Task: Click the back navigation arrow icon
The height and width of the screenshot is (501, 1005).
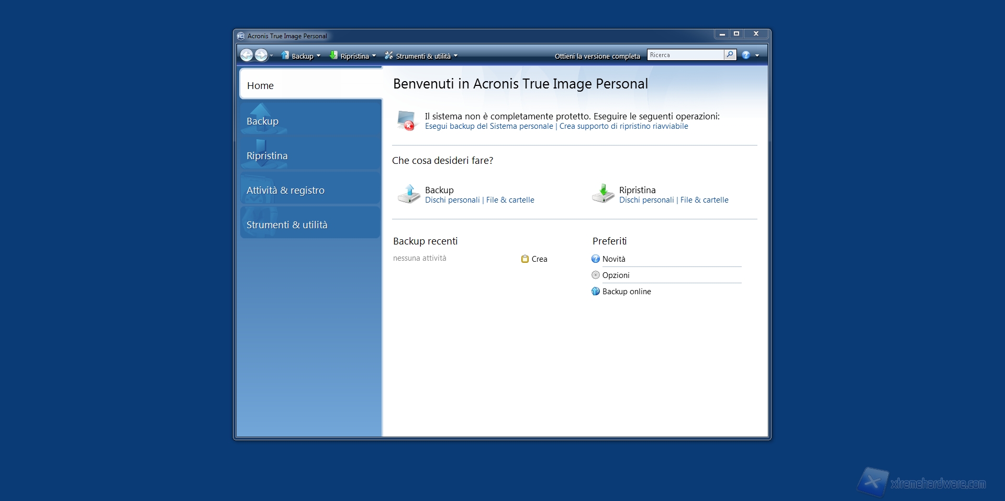Action: tap(247, 55)
